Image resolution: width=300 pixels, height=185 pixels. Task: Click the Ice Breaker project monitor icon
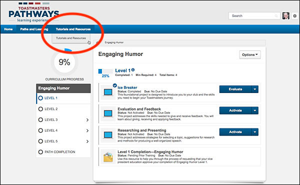point(108,92)
